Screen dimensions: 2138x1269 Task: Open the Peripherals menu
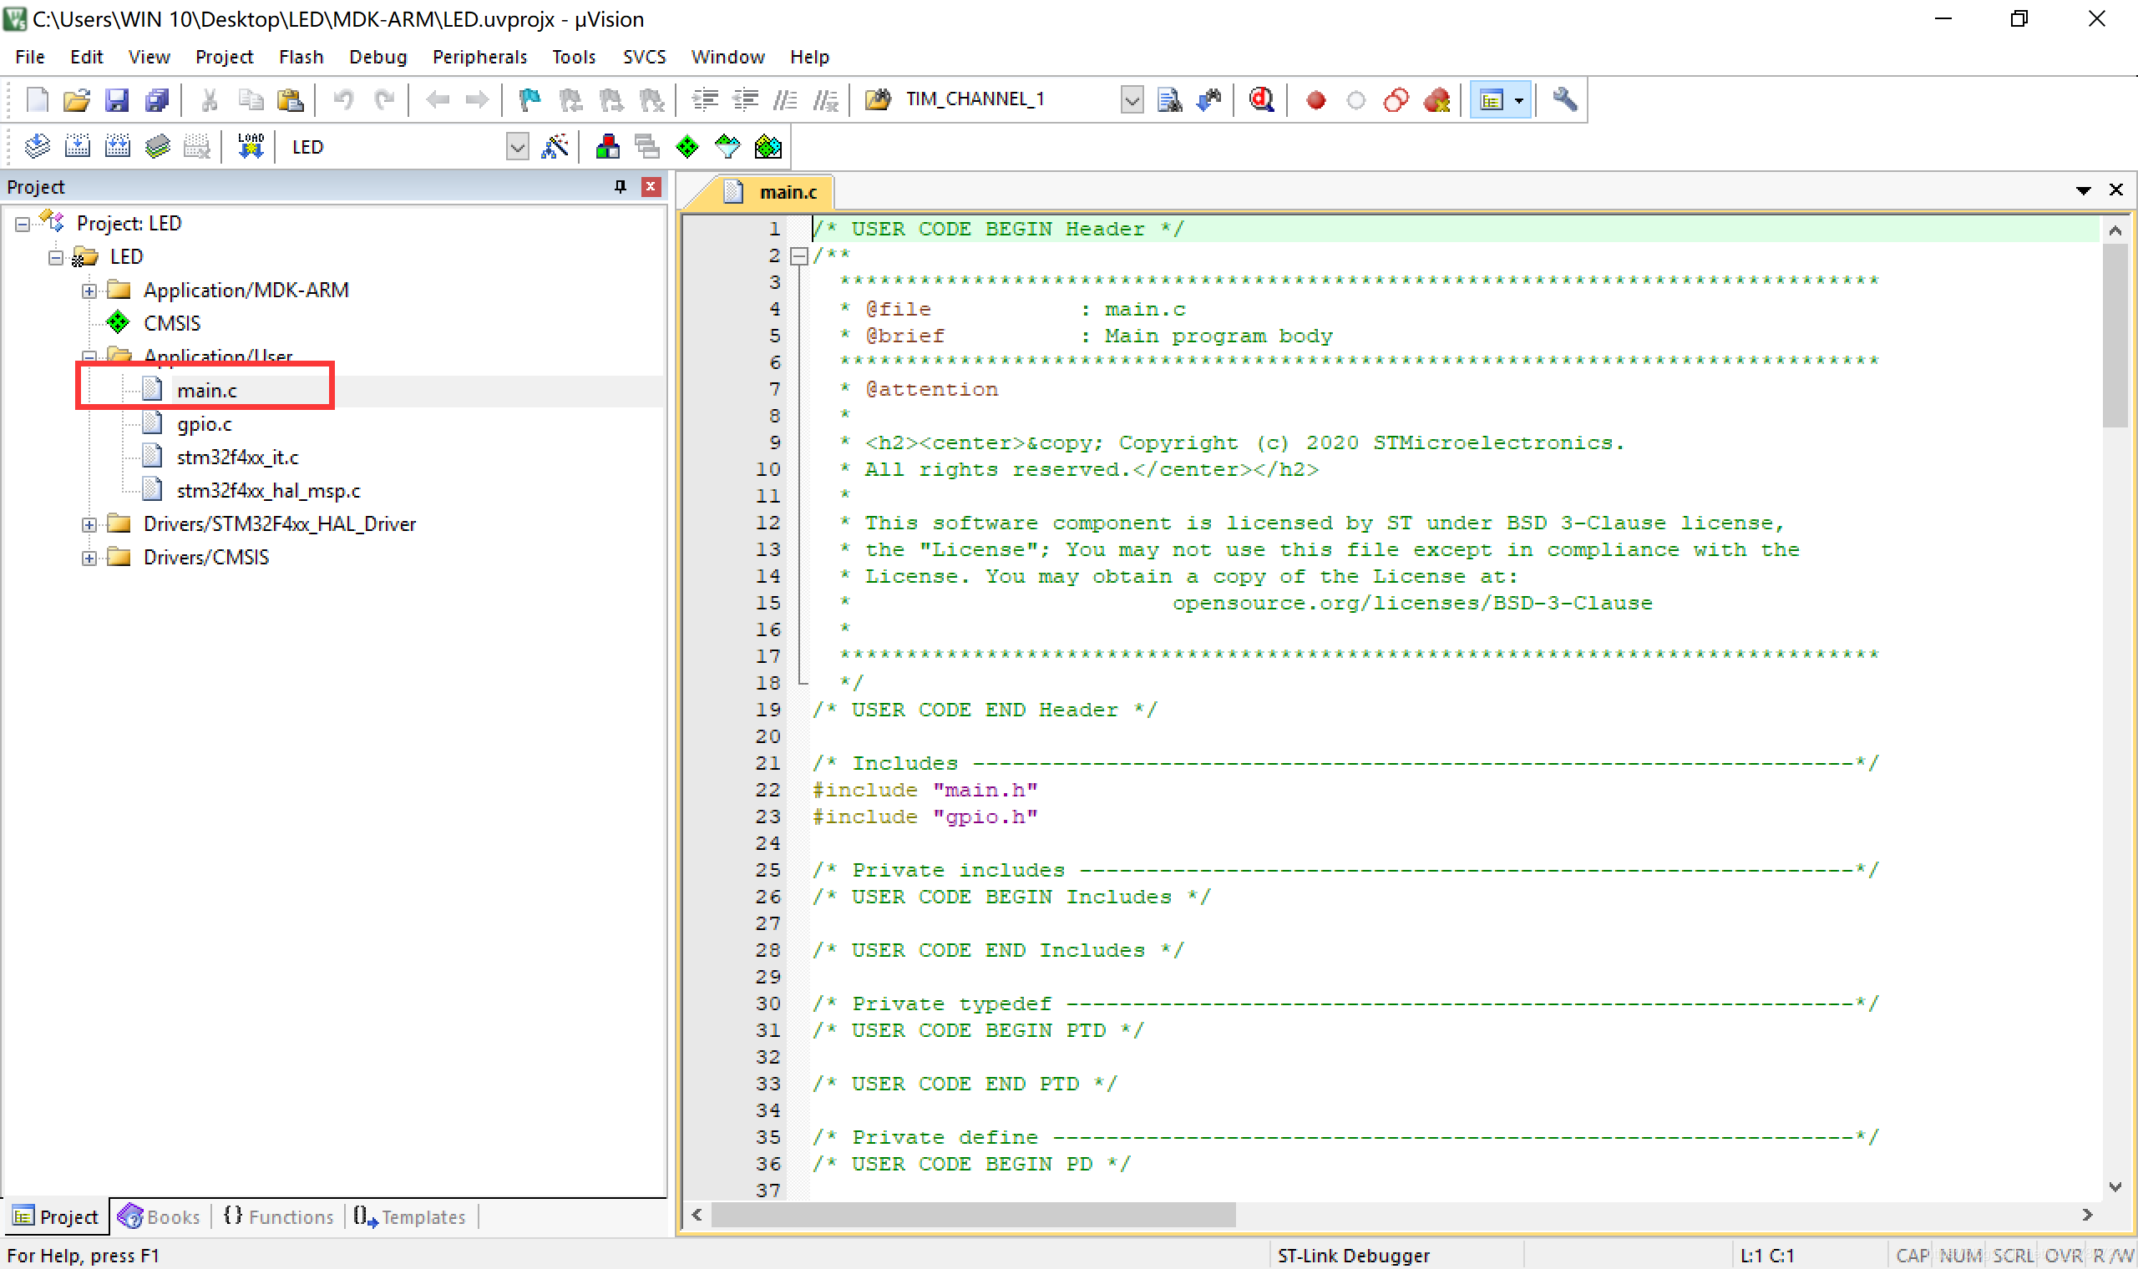479,57
